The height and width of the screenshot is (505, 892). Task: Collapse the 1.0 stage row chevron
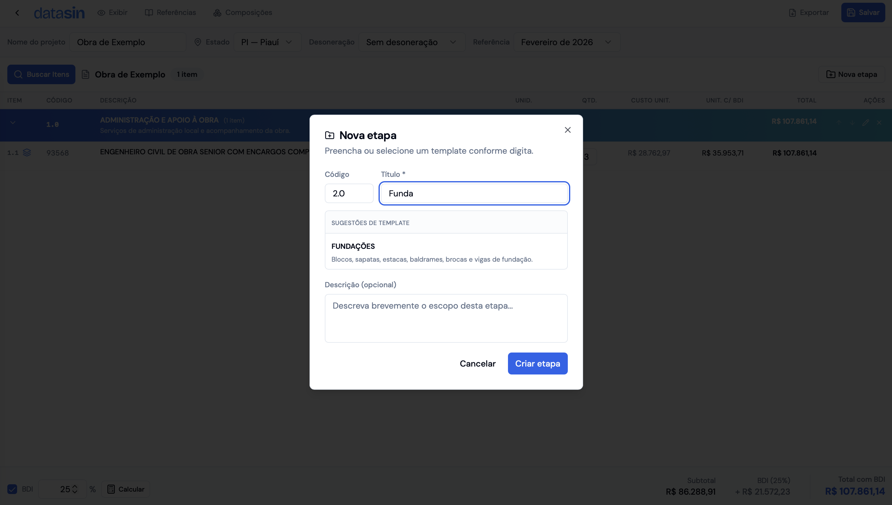coord(13,122)
